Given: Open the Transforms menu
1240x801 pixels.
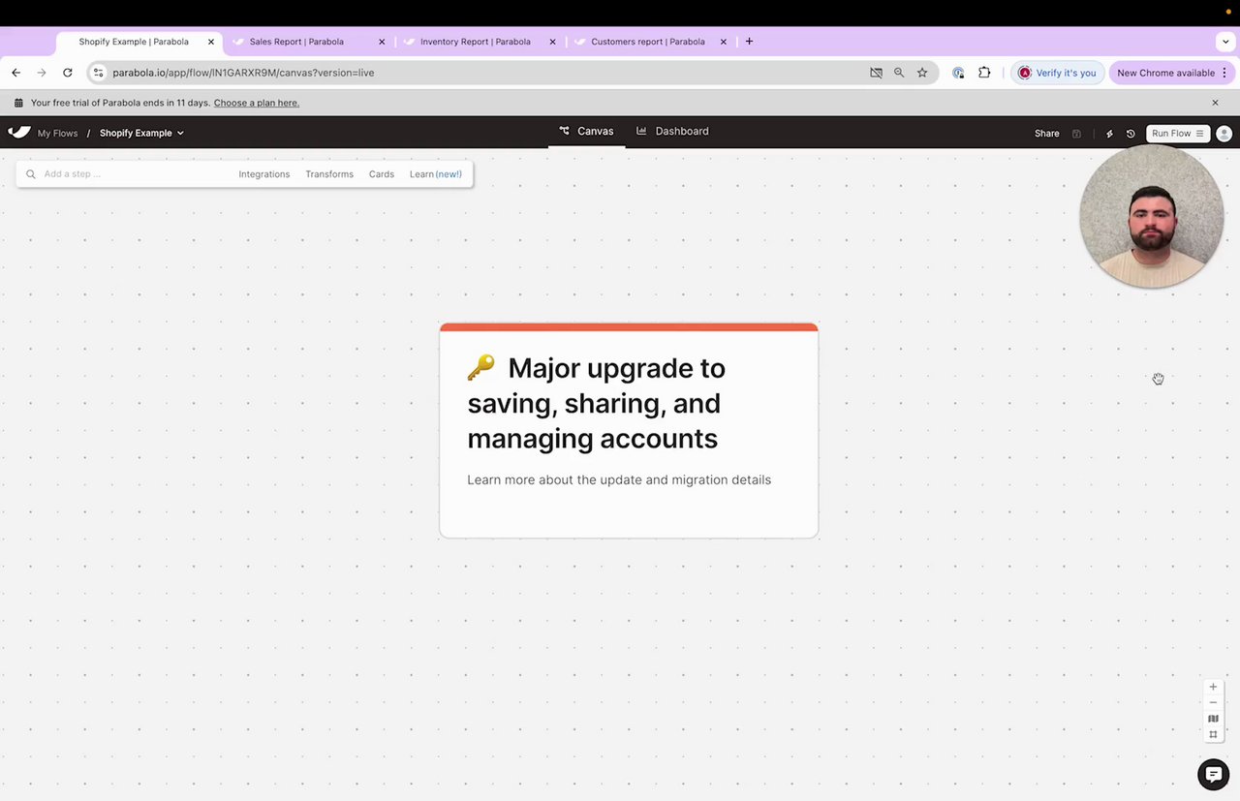Looking at the screenshot, I should tap(329, 174).
